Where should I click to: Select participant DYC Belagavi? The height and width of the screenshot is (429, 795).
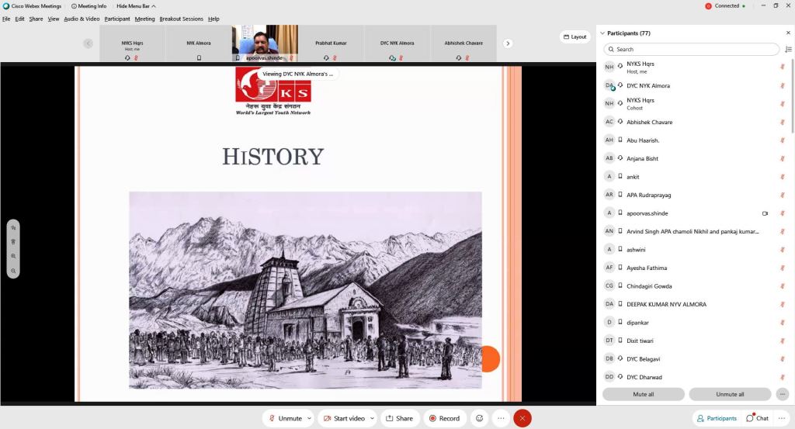coord(693,359)
